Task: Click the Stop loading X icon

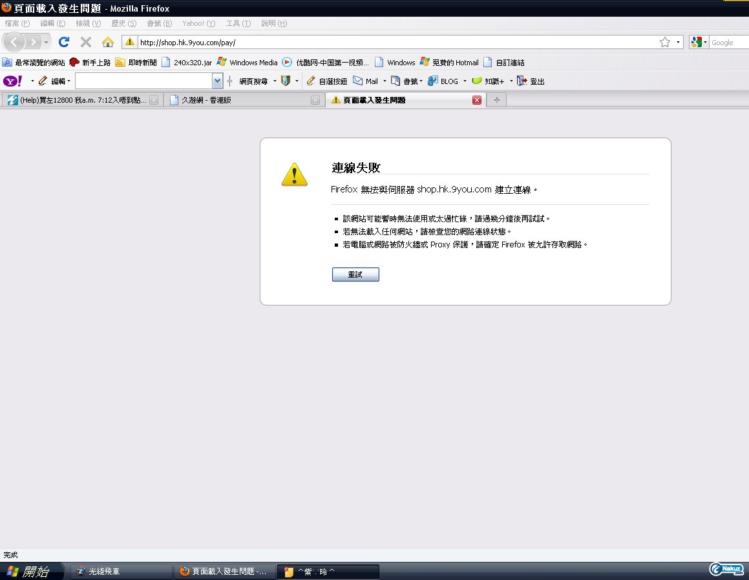Action: 85,42
